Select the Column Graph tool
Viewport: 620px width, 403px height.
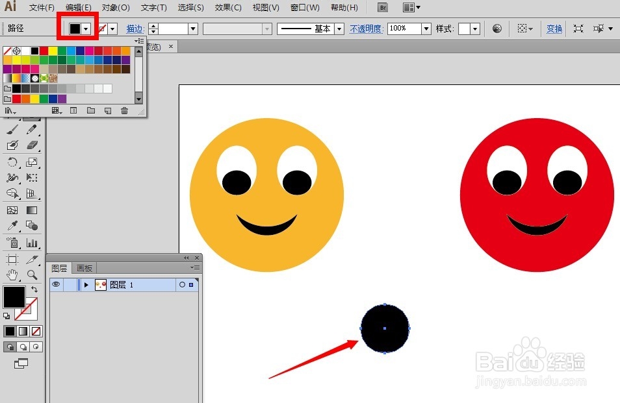32,242
